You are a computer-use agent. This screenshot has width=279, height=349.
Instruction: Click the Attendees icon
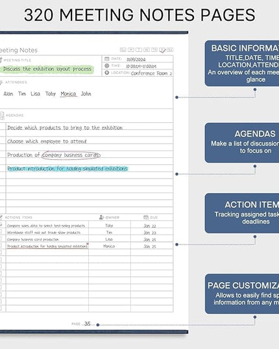[1, 83]
